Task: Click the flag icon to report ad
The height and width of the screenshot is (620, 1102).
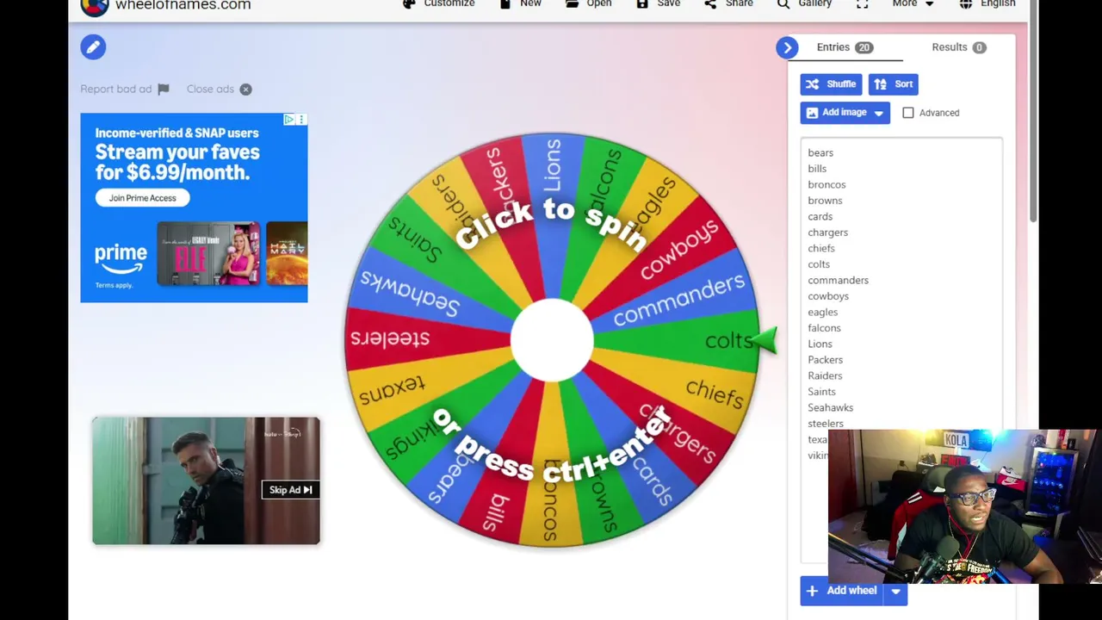Action: [x=164, y=89]
